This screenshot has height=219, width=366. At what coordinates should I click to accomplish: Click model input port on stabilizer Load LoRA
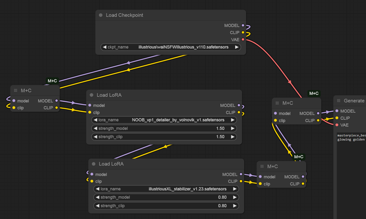92,174
